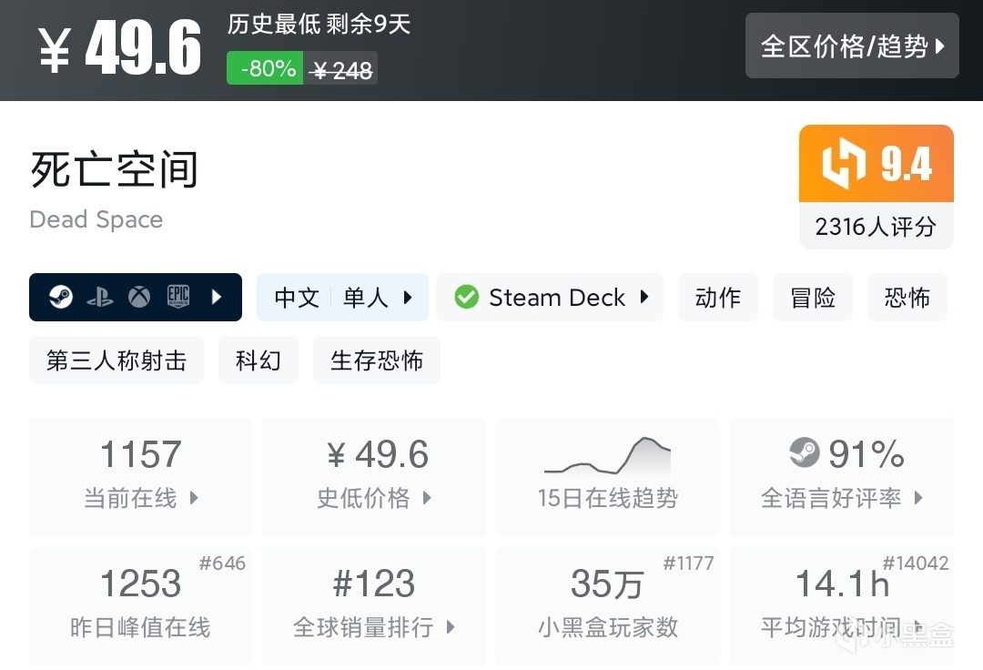Click the Steam platform icon
Viewport: 983px width, 670px height.
click(61, 298)
